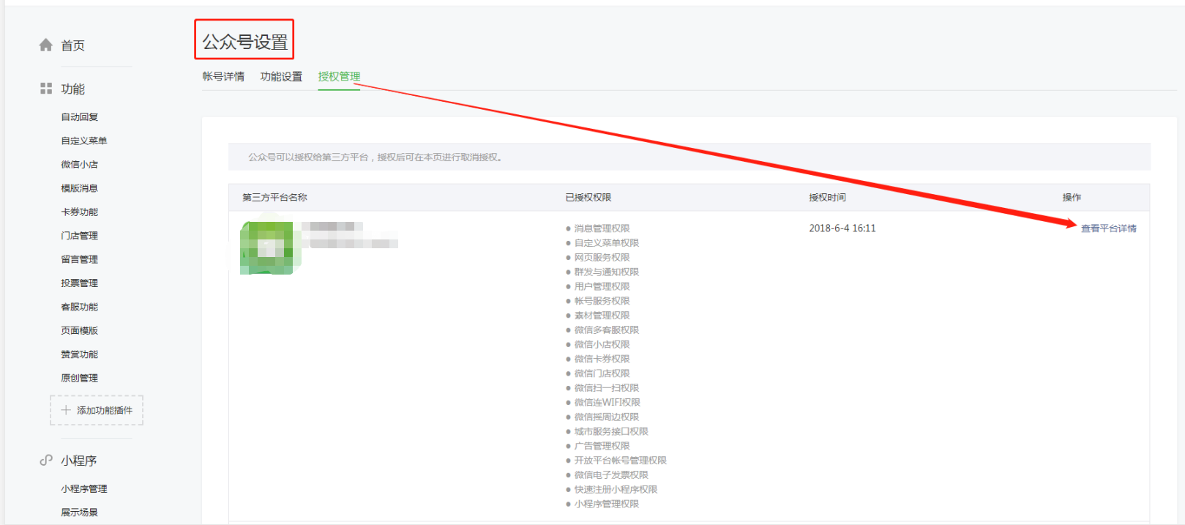Click the home icon beside 首页
Screen dimensions: 1185x525
[46, 45]
